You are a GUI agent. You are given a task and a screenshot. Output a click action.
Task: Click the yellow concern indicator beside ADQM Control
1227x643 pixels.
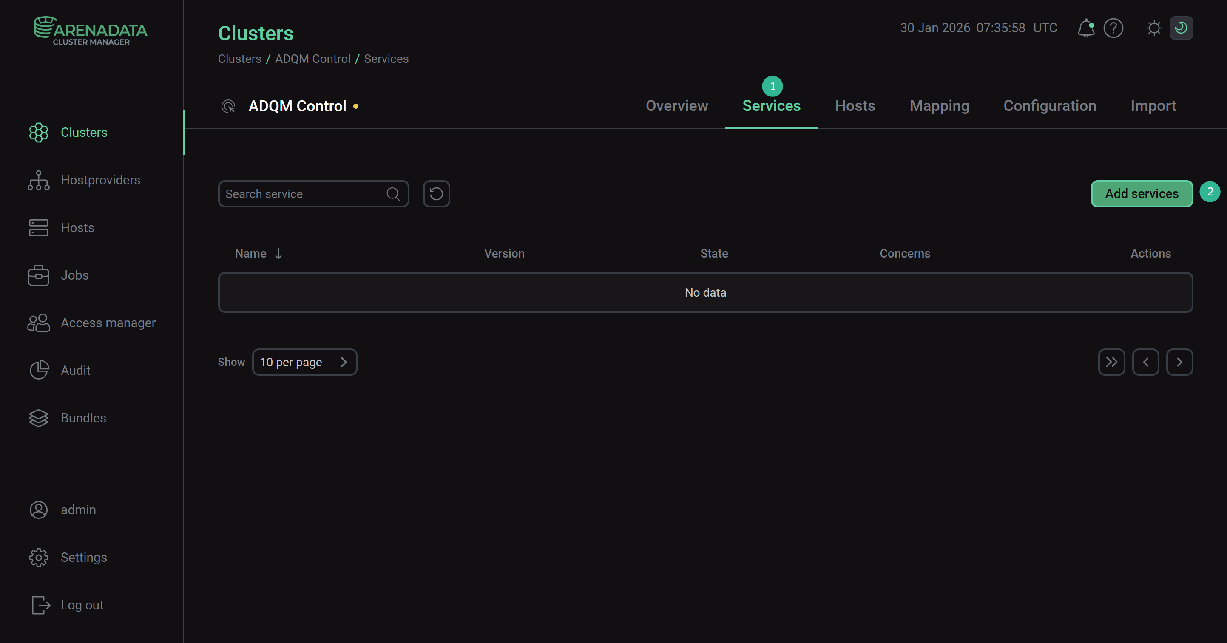[356, 107]
